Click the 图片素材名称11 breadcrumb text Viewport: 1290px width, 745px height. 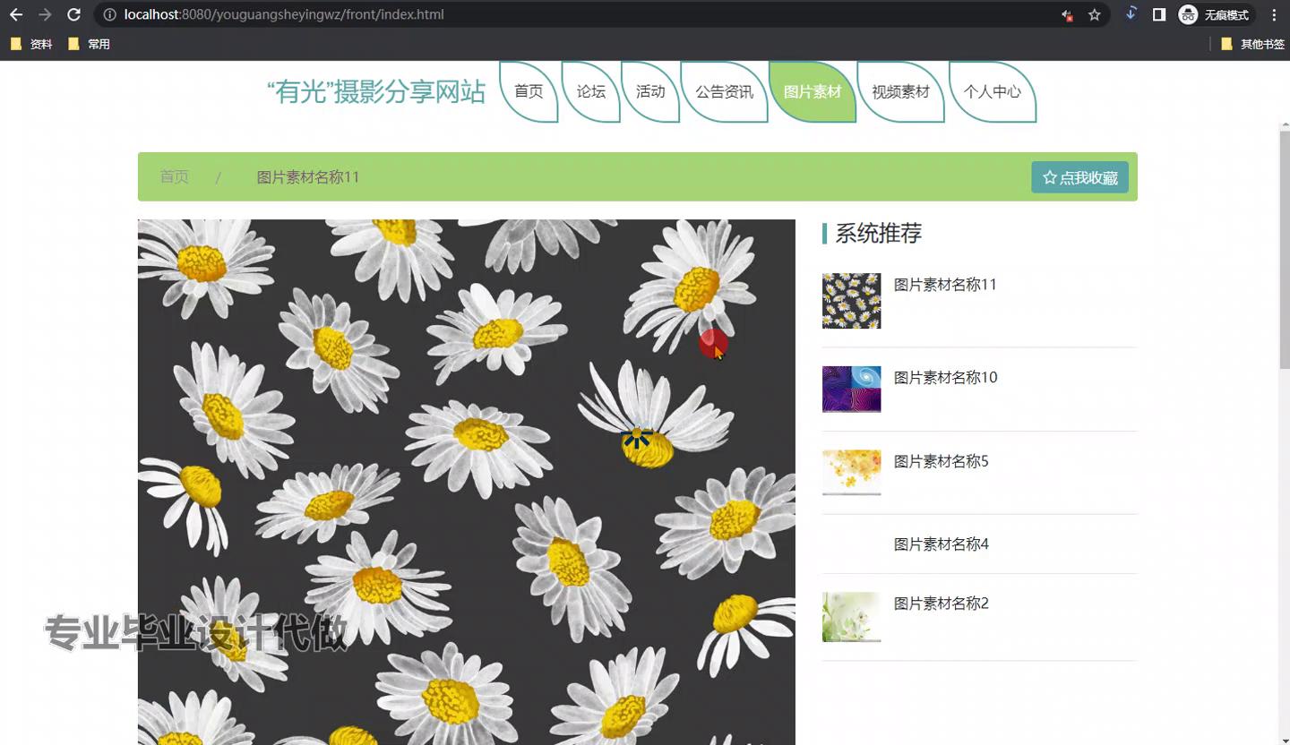coord(308,177)
